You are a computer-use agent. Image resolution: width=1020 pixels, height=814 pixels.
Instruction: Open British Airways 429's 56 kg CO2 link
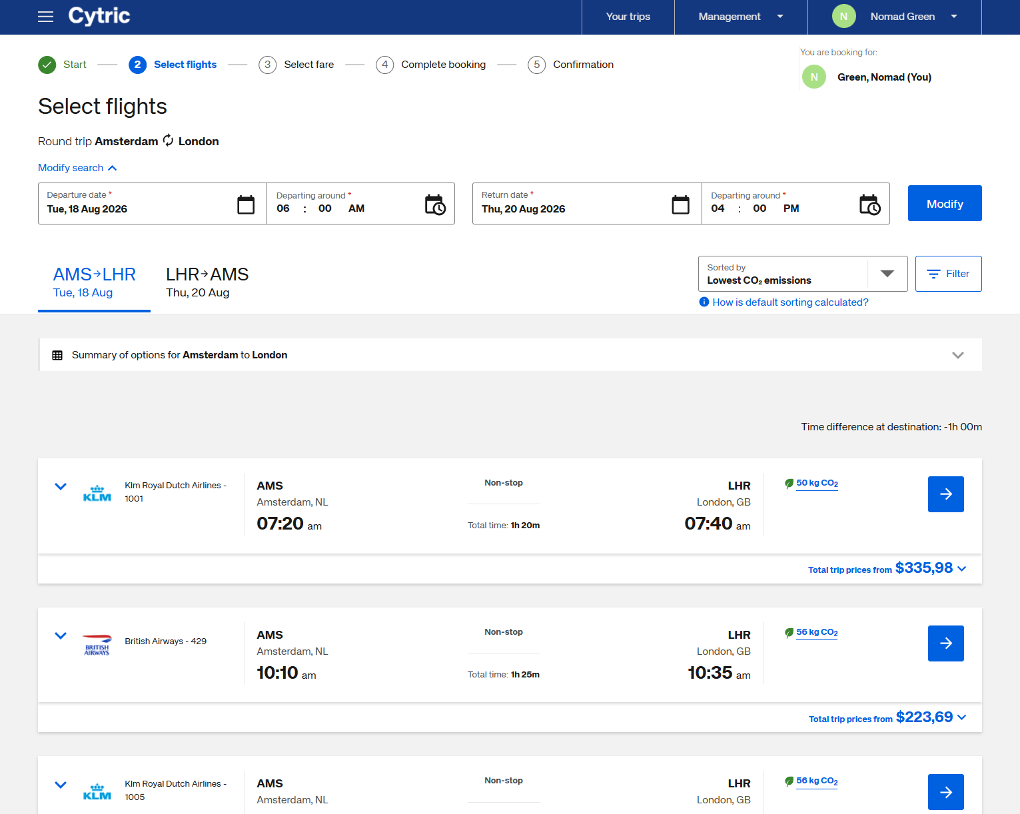(x=817, y=633)
